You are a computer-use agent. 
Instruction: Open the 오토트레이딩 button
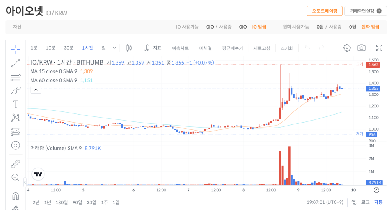(x=325, y=11)
